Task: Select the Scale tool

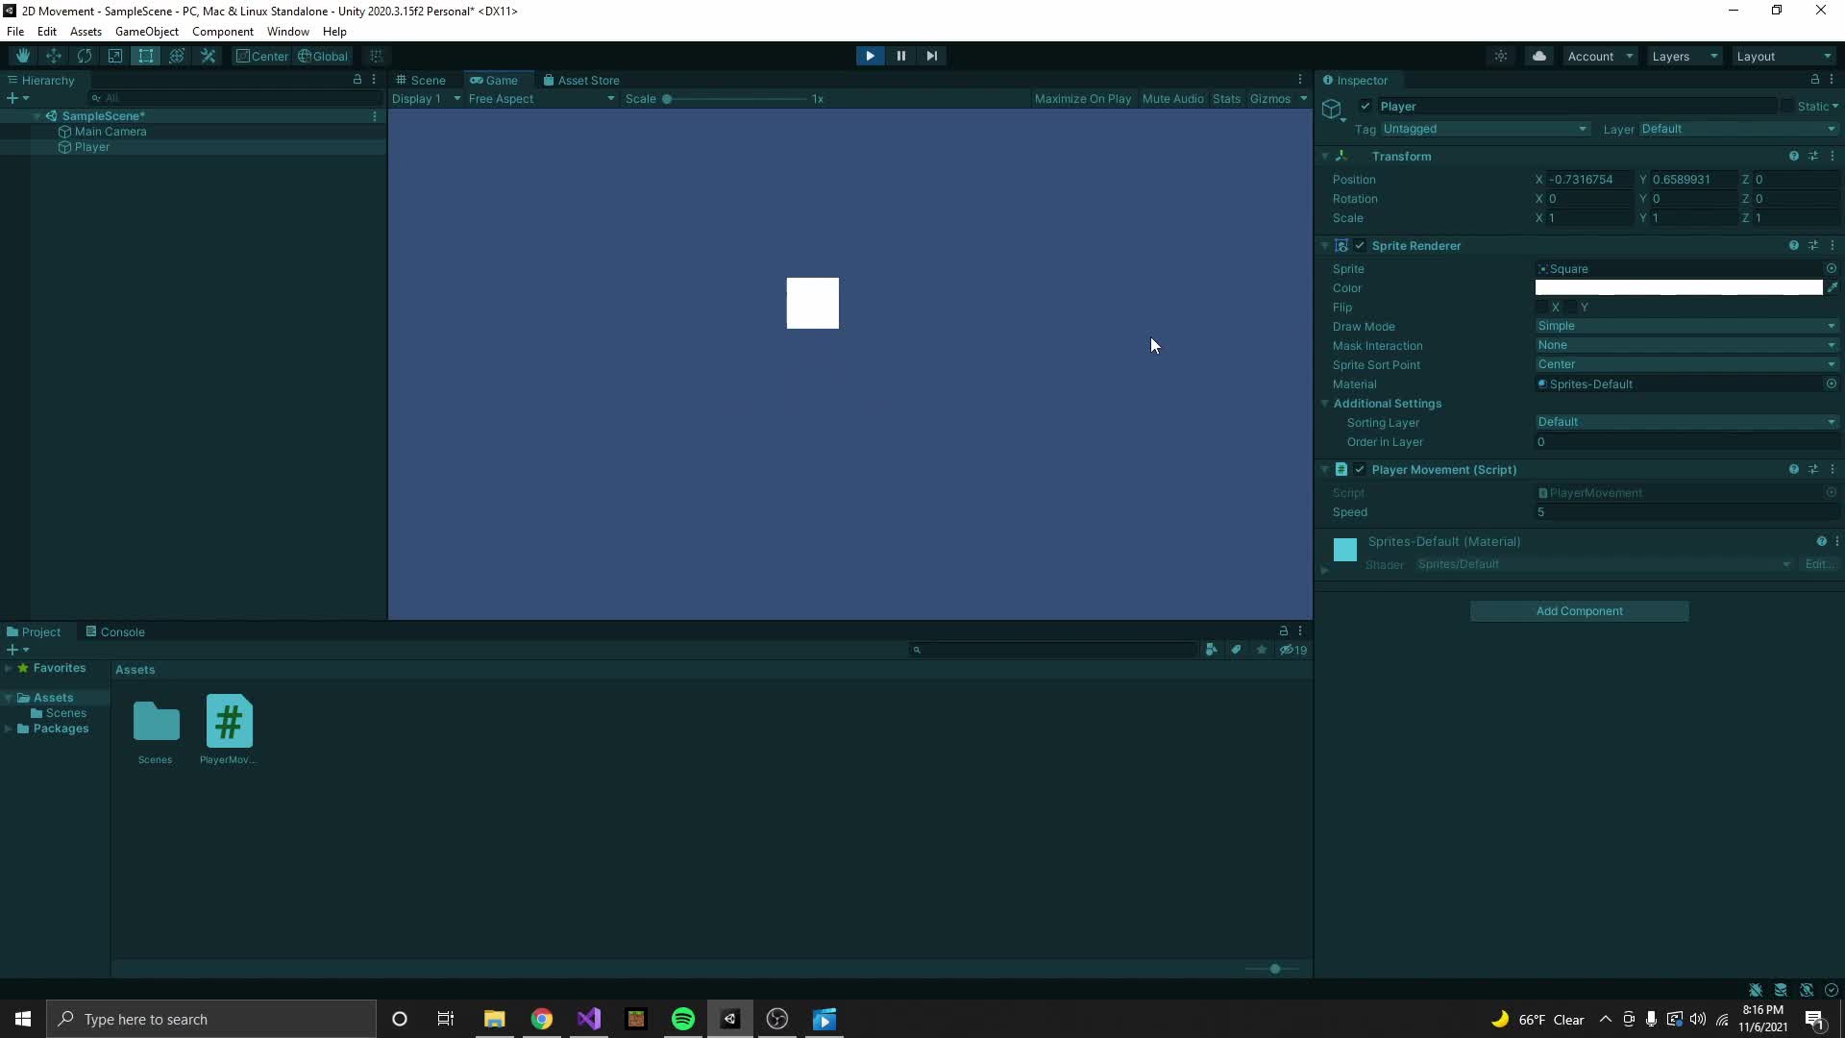Action: 115,56
